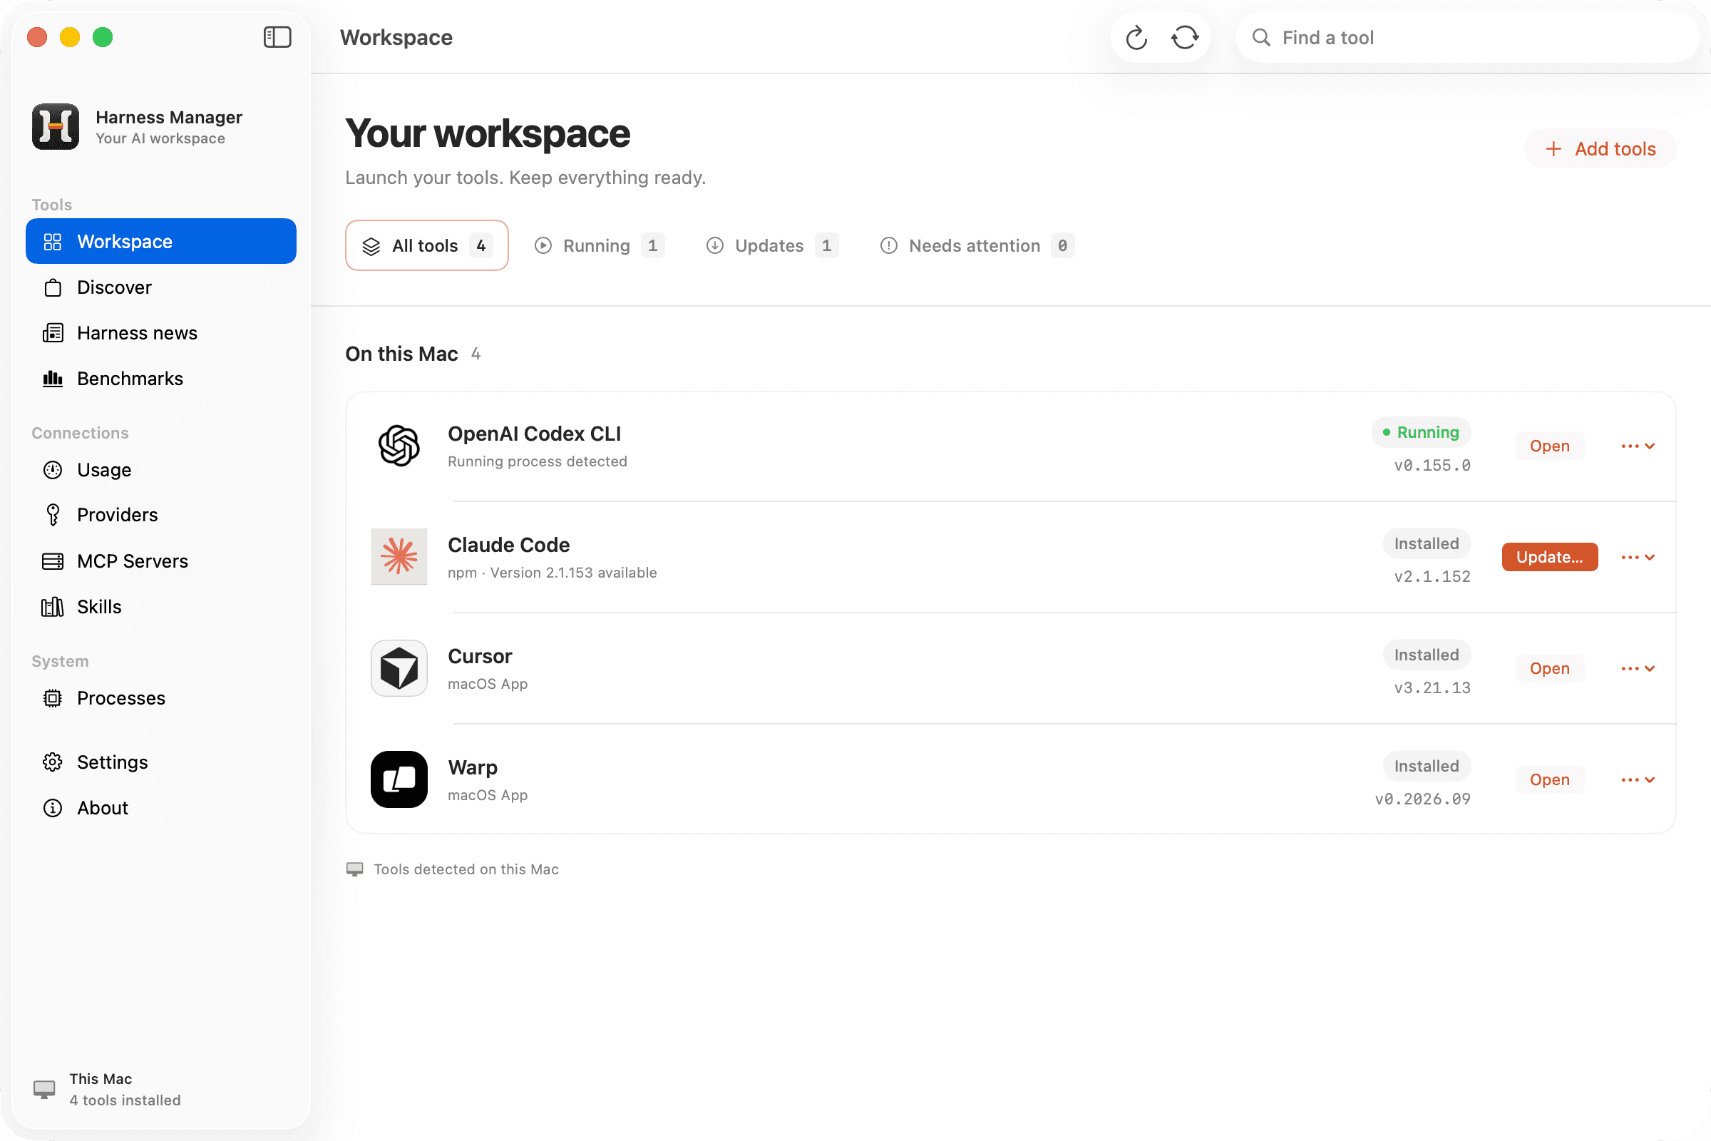Click Installed badge on Claude Code row
Image resolution: width=1711 pixels, height=1141 pixels.
[x=1426, y=543]
